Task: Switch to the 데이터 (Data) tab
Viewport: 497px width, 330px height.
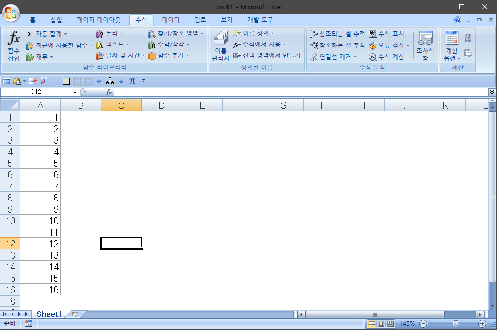Action: (x=171, y=20)
